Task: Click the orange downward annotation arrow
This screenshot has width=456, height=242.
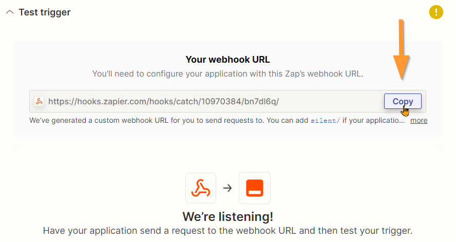Action: click(x=402, y=50)
